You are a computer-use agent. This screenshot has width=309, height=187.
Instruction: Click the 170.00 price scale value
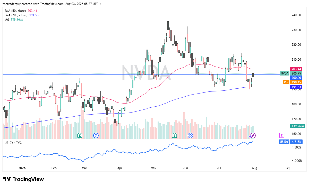pos(296,119)
